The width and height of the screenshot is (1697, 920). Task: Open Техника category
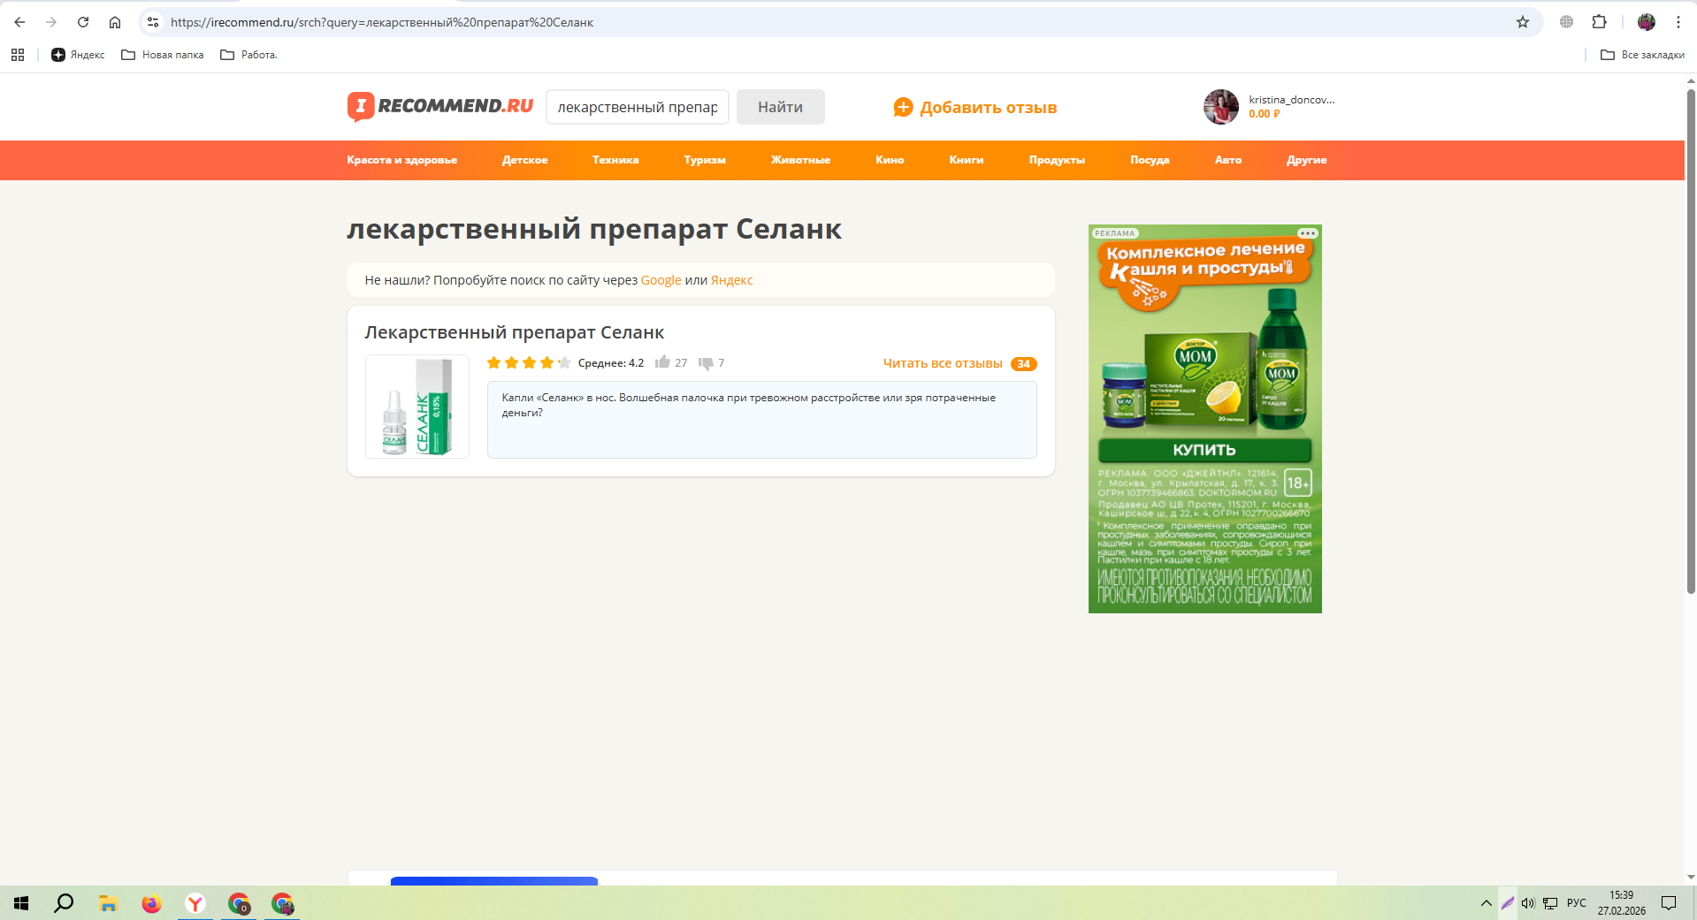tap(615, 160)
